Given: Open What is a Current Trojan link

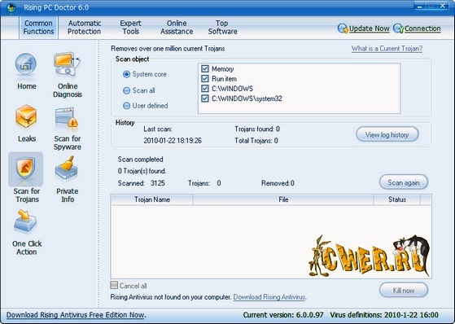Looking at the screenshot, I should coord(387,49).
